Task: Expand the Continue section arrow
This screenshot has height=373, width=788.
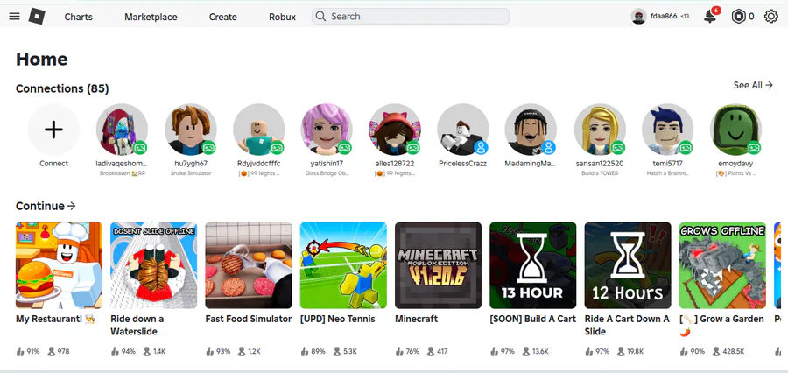Action: click(x=72, y=206)
